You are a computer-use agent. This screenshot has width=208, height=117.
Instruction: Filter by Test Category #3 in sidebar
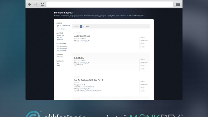click(62, 46)
